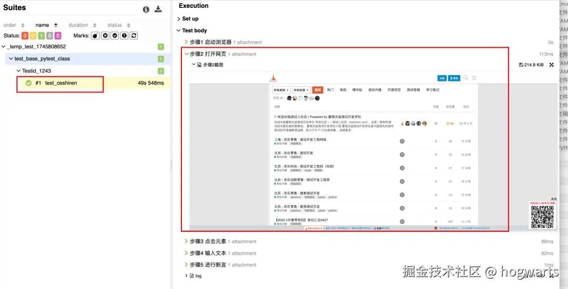Toggle the known-failure X mark filter

point(105,35)
